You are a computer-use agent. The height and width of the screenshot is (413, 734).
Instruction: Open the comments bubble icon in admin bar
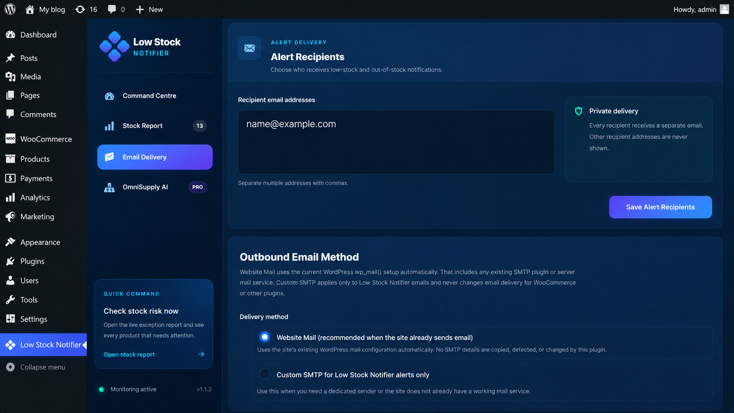pos(112,9)
